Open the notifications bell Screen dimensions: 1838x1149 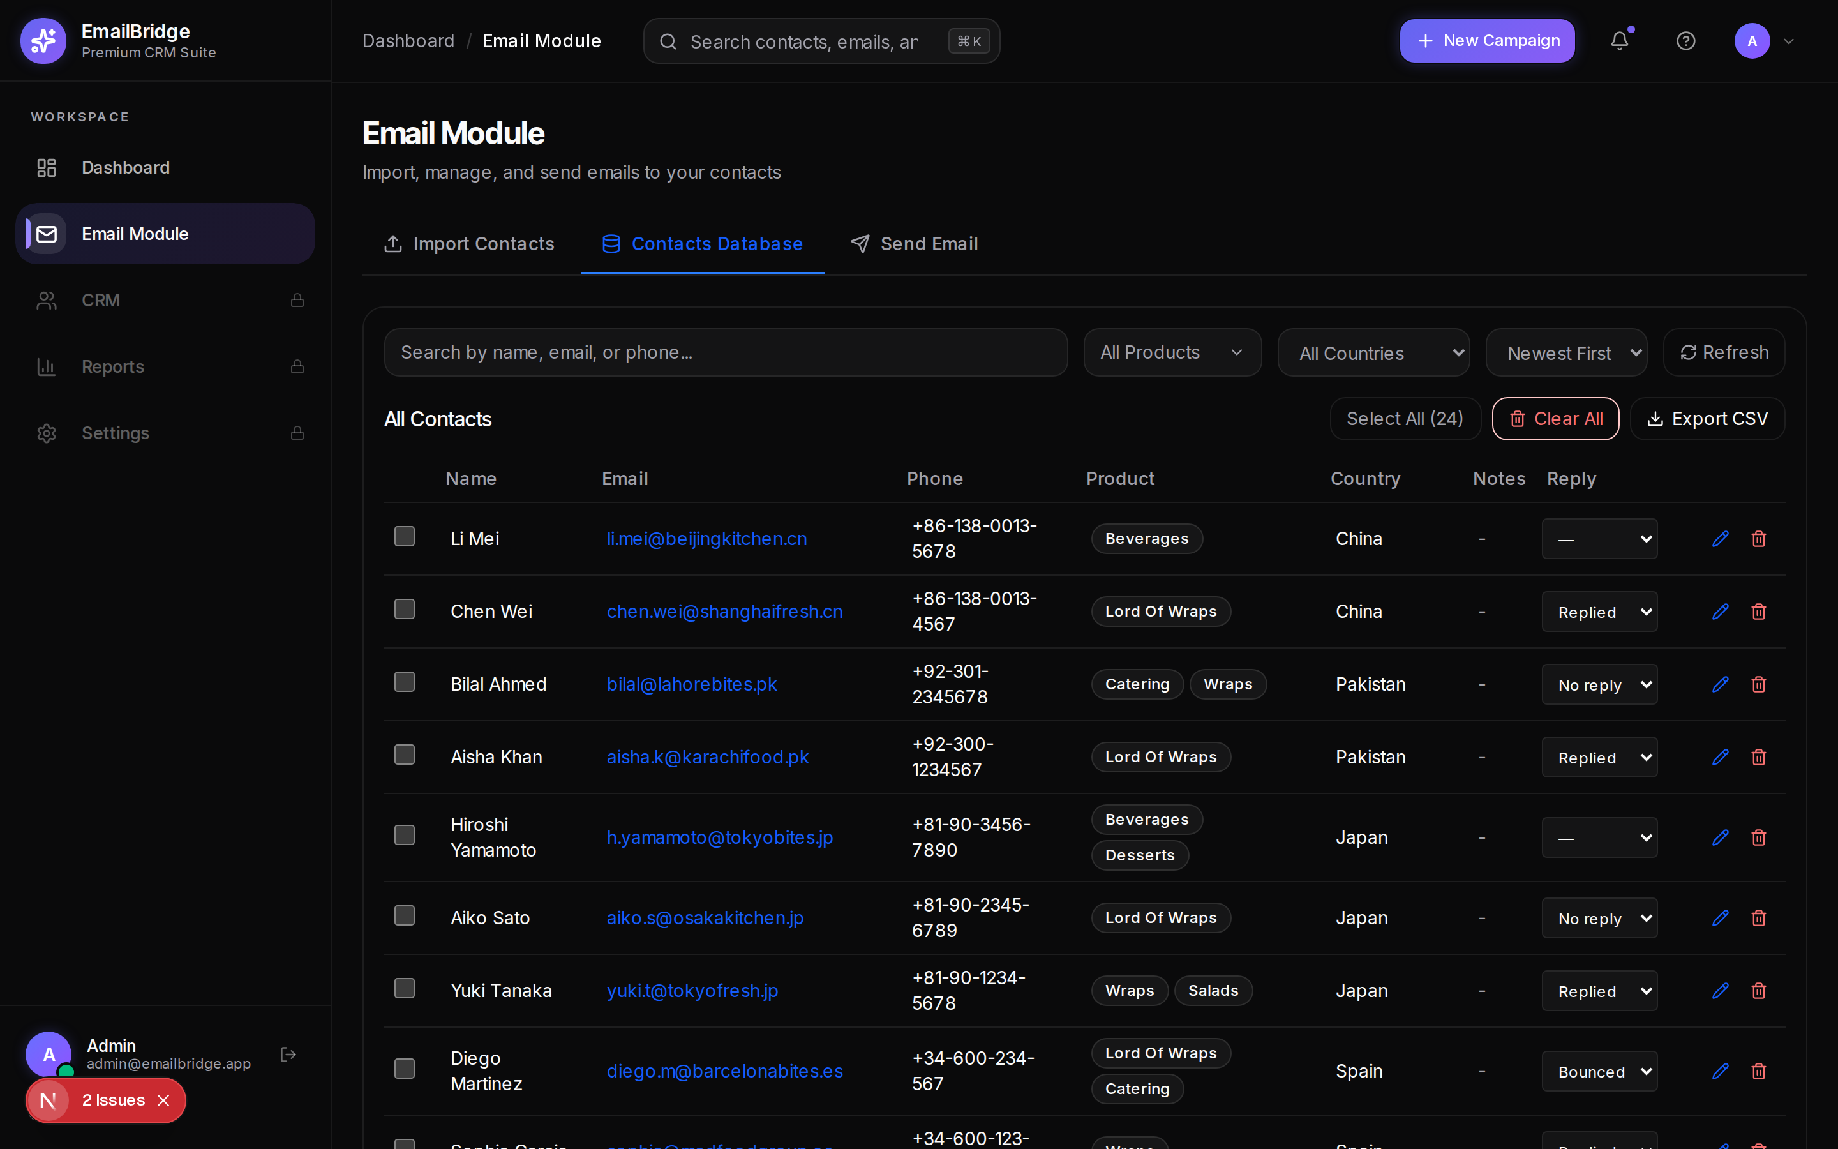[1619, 41]
